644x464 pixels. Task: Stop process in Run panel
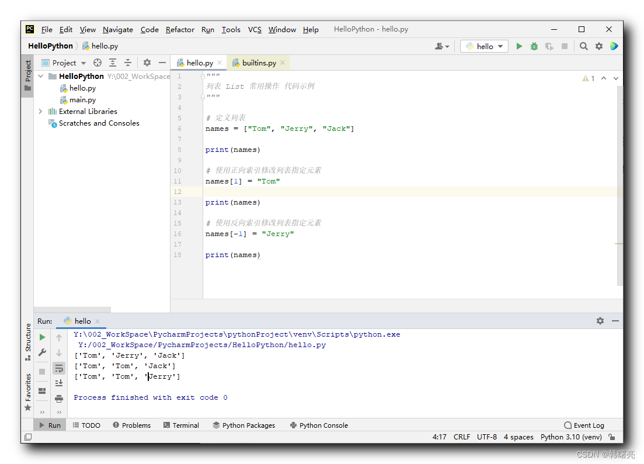[x=42, y=372]
